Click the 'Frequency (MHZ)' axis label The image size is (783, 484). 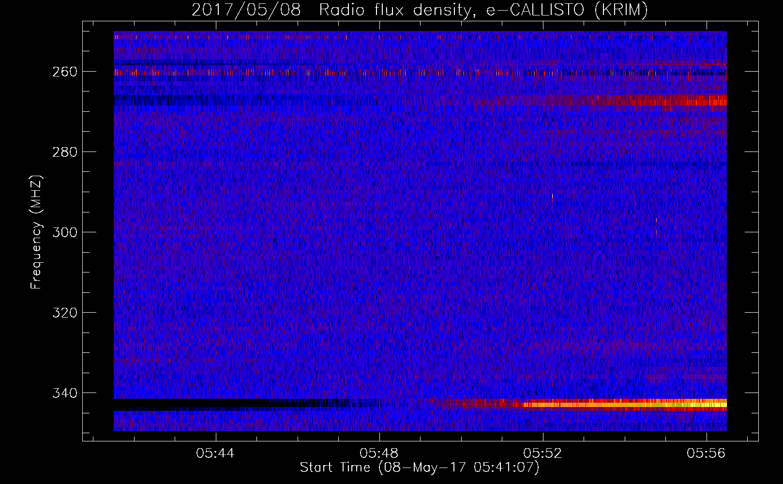point(36,232)
